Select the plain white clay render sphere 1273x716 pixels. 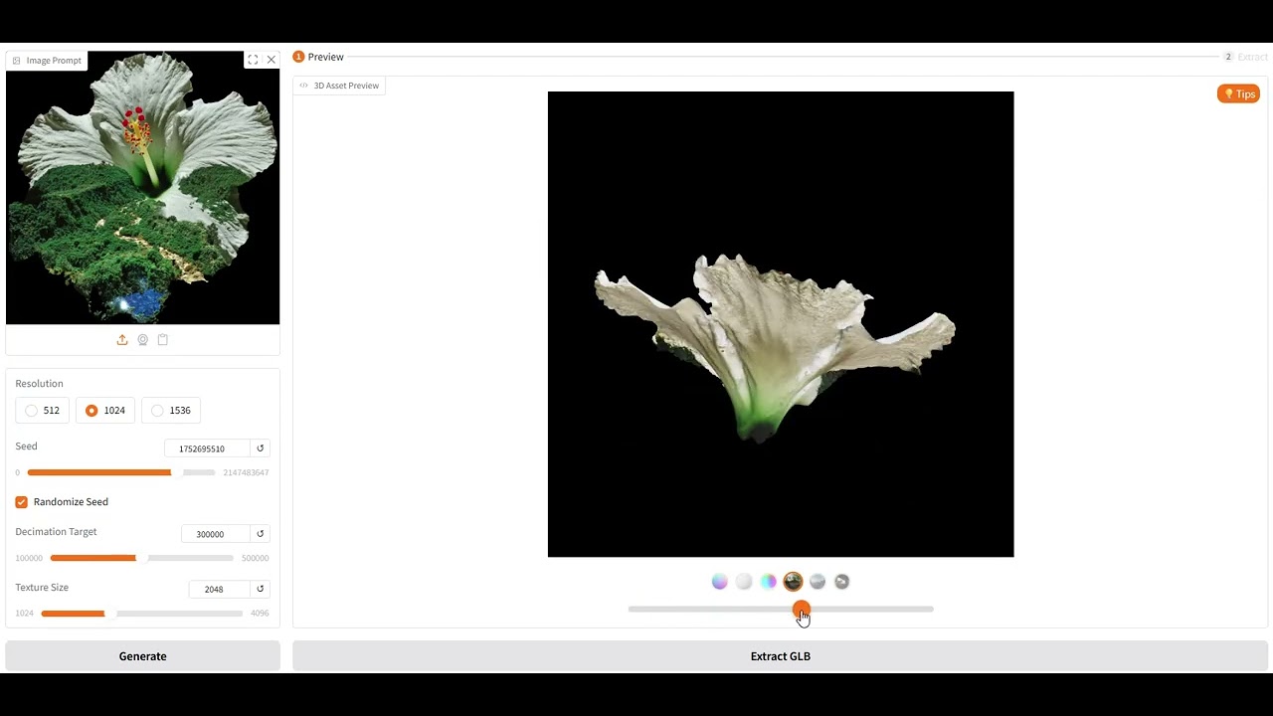coord(744,582)
